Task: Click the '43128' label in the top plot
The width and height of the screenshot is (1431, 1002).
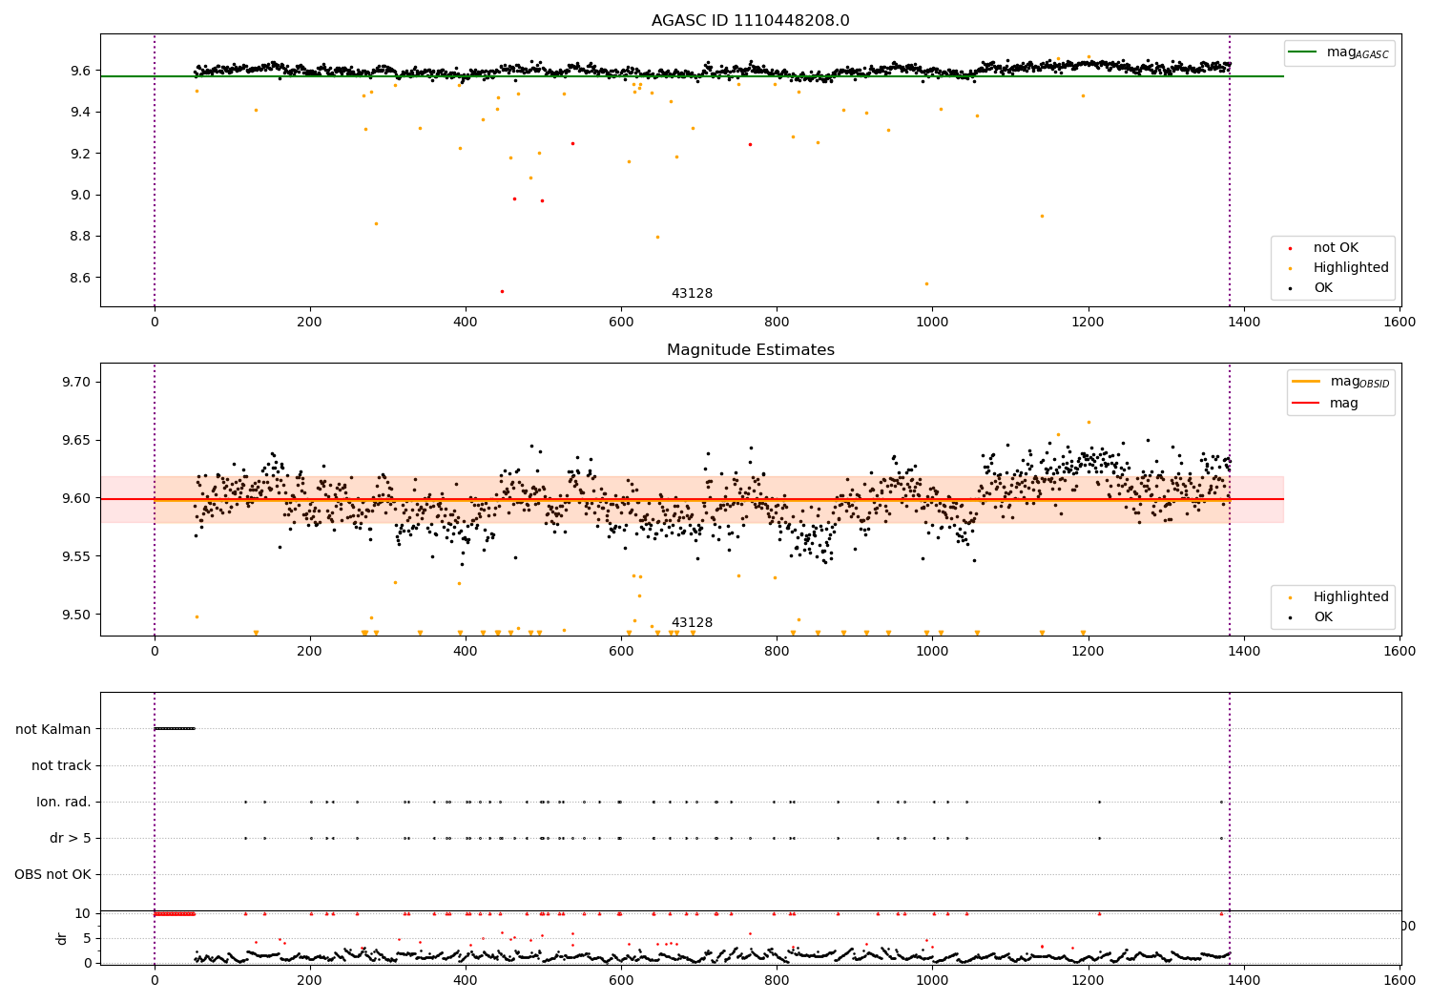Action: (692, 294)
